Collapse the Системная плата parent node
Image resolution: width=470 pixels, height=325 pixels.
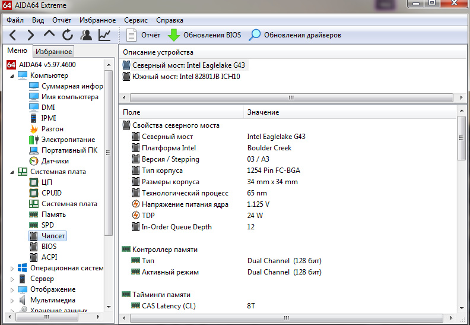click(12, 172)
